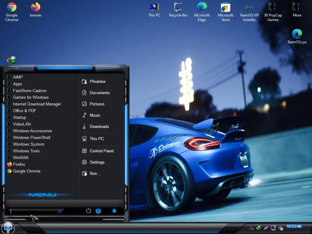
Task: Open Control Panel from start menu
Action: tap(101, 151)
